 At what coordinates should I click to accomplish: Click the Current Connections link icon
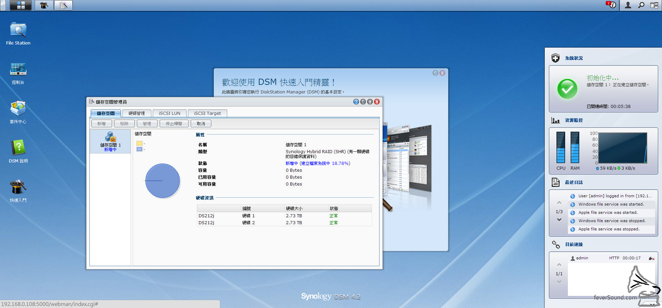click(x=556, y=245)
